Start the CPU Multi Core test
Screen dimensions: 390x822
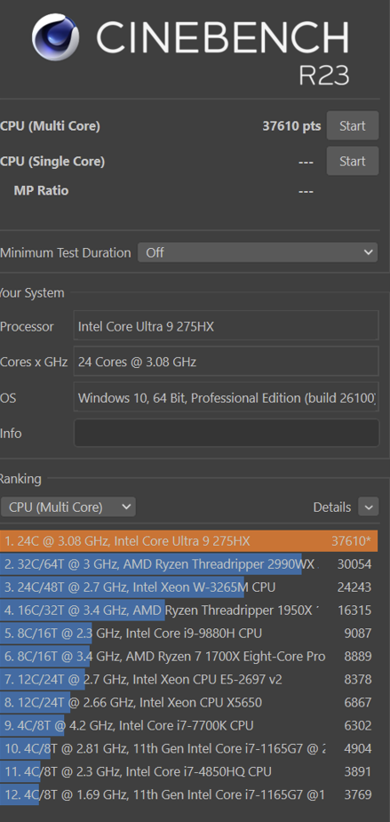pyautogui.click(x=353, y=125)
